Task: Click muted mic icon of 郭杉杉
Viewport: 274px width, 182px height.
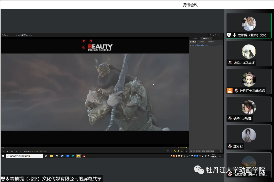Action: (x=230, y=146)
